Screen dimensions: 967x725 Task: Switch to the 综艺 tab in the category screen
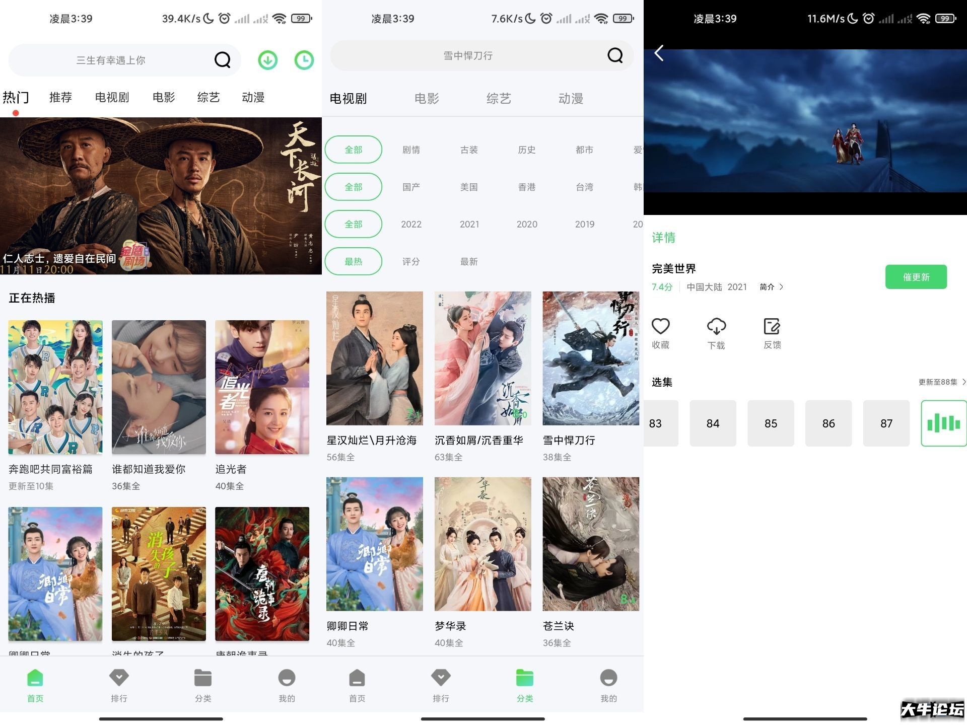[x=499, y=99]
